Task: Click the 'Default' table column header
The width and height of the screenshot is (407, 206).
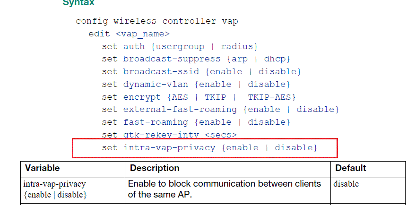Action: click(351, 168)
